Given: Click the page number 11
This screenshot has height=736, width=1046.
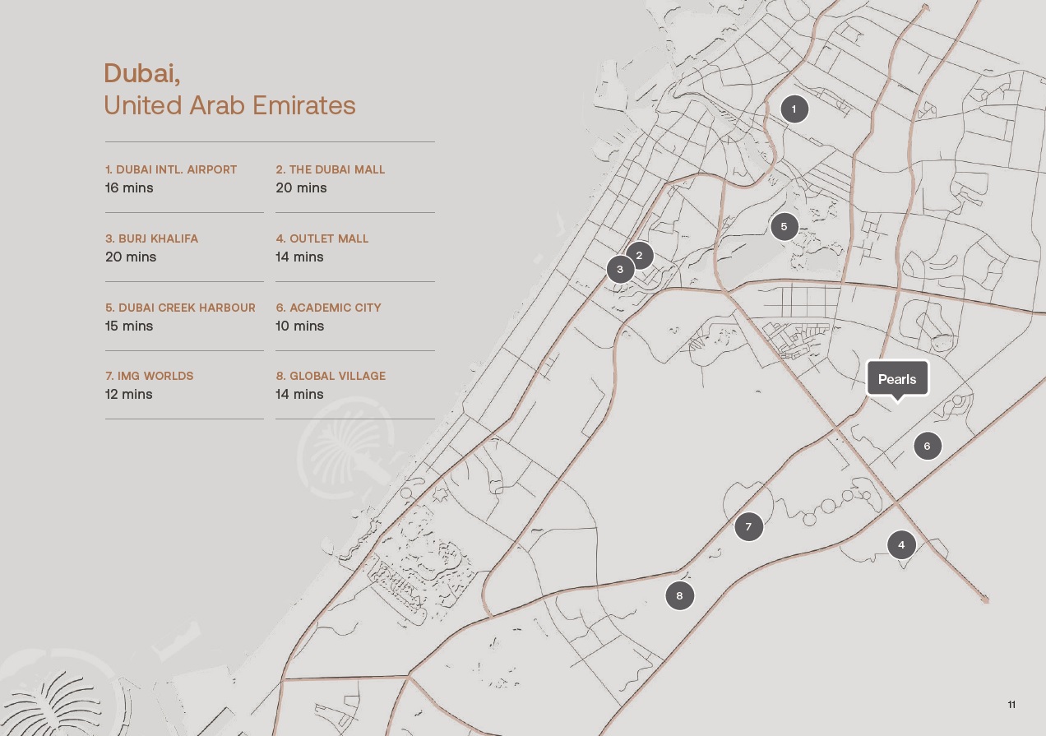Looking at the screenshot, I should pyautogui.click(x=1011, y=705).
